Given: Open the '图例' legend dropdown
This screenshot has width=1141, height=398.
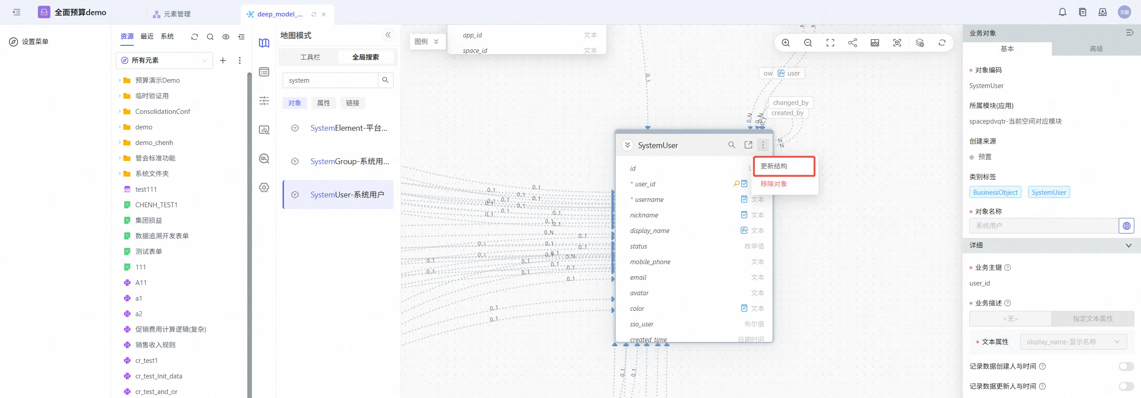Looking at the screenshot, I should 427,42.
